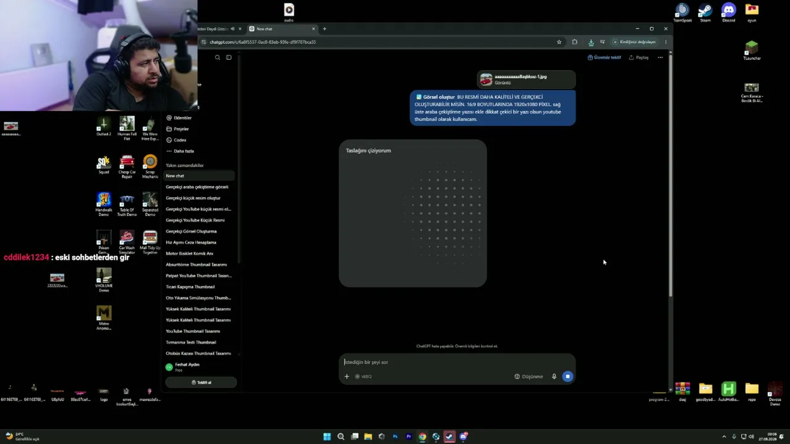Open Photoshop from the taskbar
This screenshot has width=790, height=444.
tap(395, 437)
